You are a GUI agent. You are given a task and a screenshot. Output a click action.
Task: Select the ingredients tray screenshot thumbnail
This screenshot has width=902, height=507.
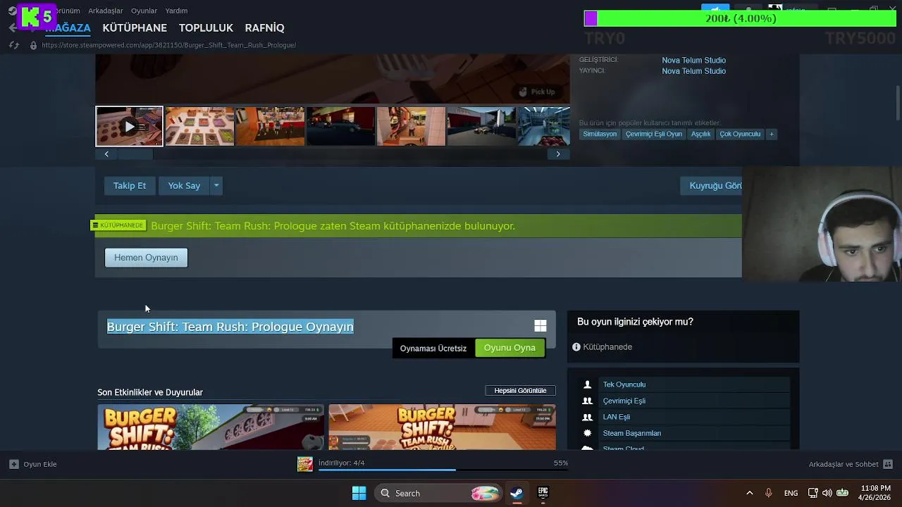click(199, 126)
